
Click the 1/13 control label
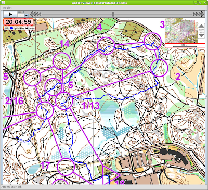(90, 106)
